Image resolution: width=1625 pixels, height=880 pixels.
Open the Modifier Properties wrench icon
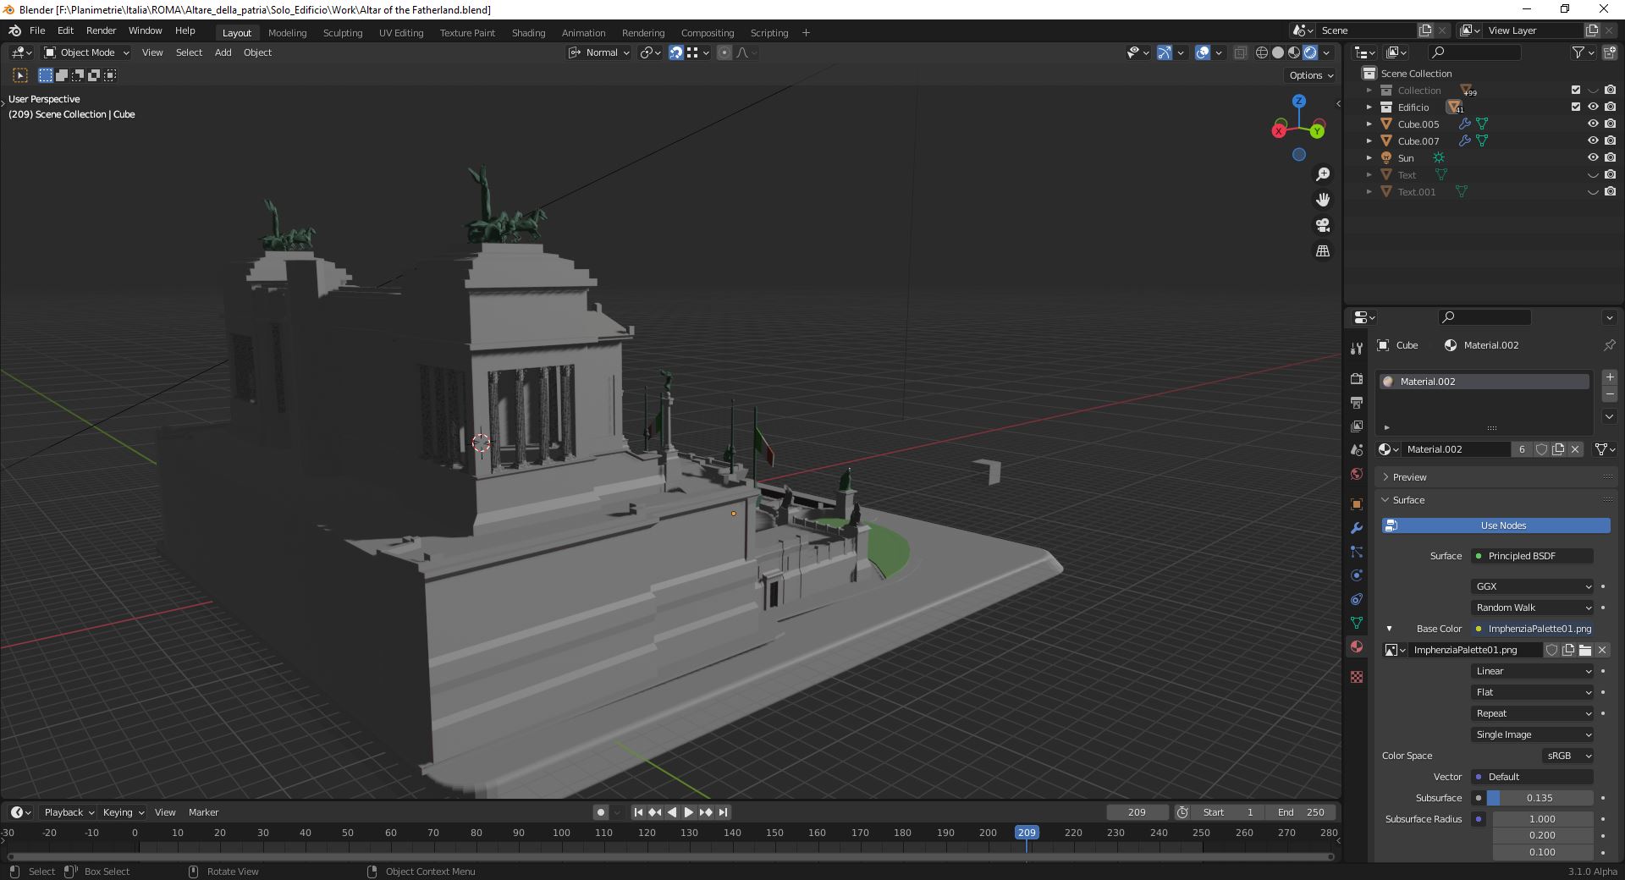1357,528
